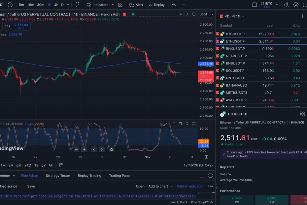Toggle the flag on BNXUSDT.P row

pyautogui.click(x=218, y=49)
